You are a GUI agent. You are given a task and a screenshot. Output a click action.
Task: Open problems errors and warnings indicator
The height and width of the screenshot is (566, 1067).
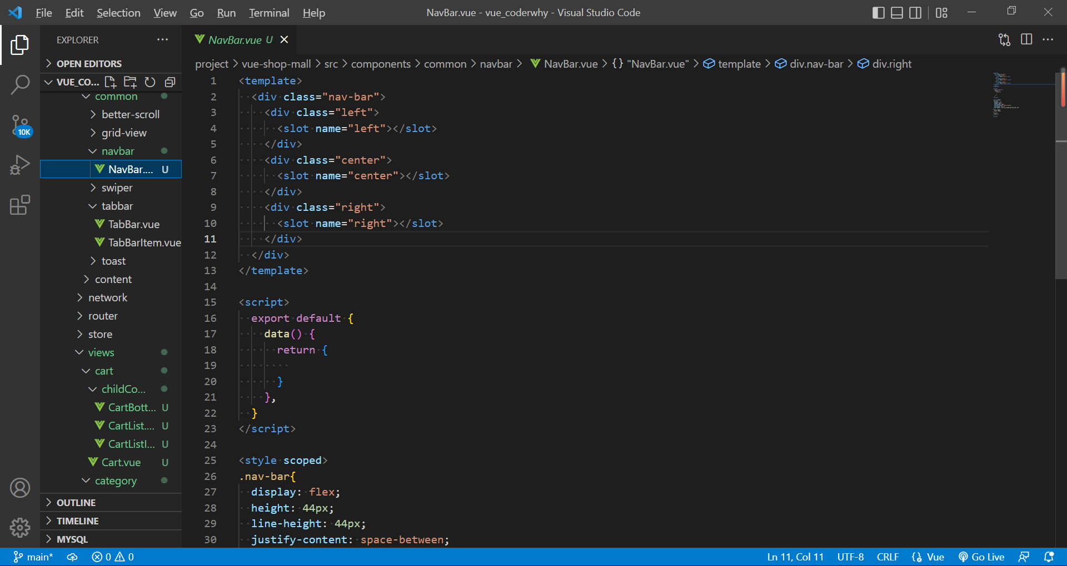(113, 557)
